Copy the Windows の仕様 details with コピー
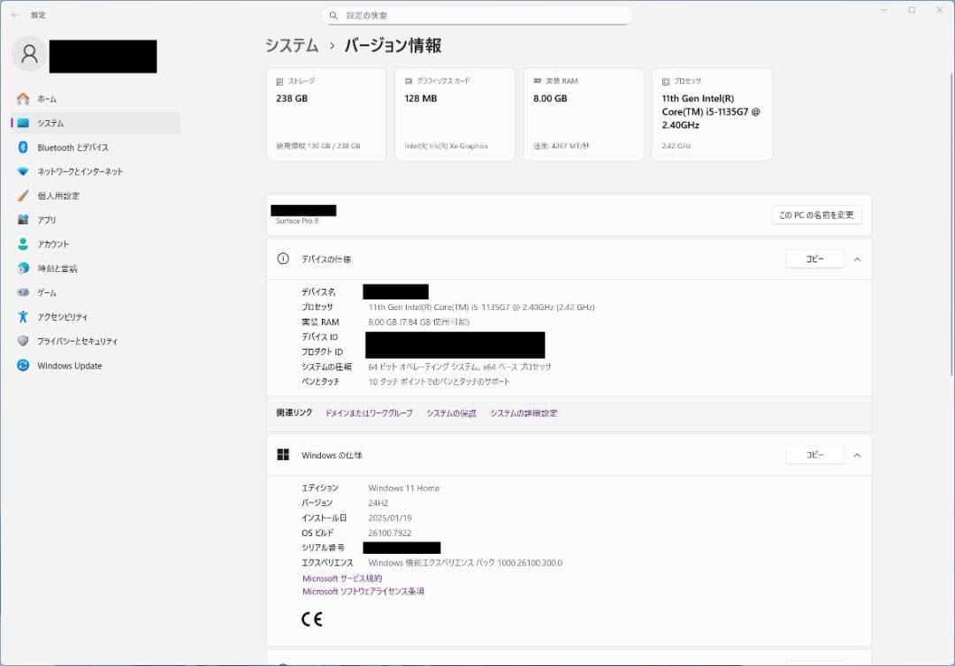Screen dimensions: 955x666 [x=815, y=454]
